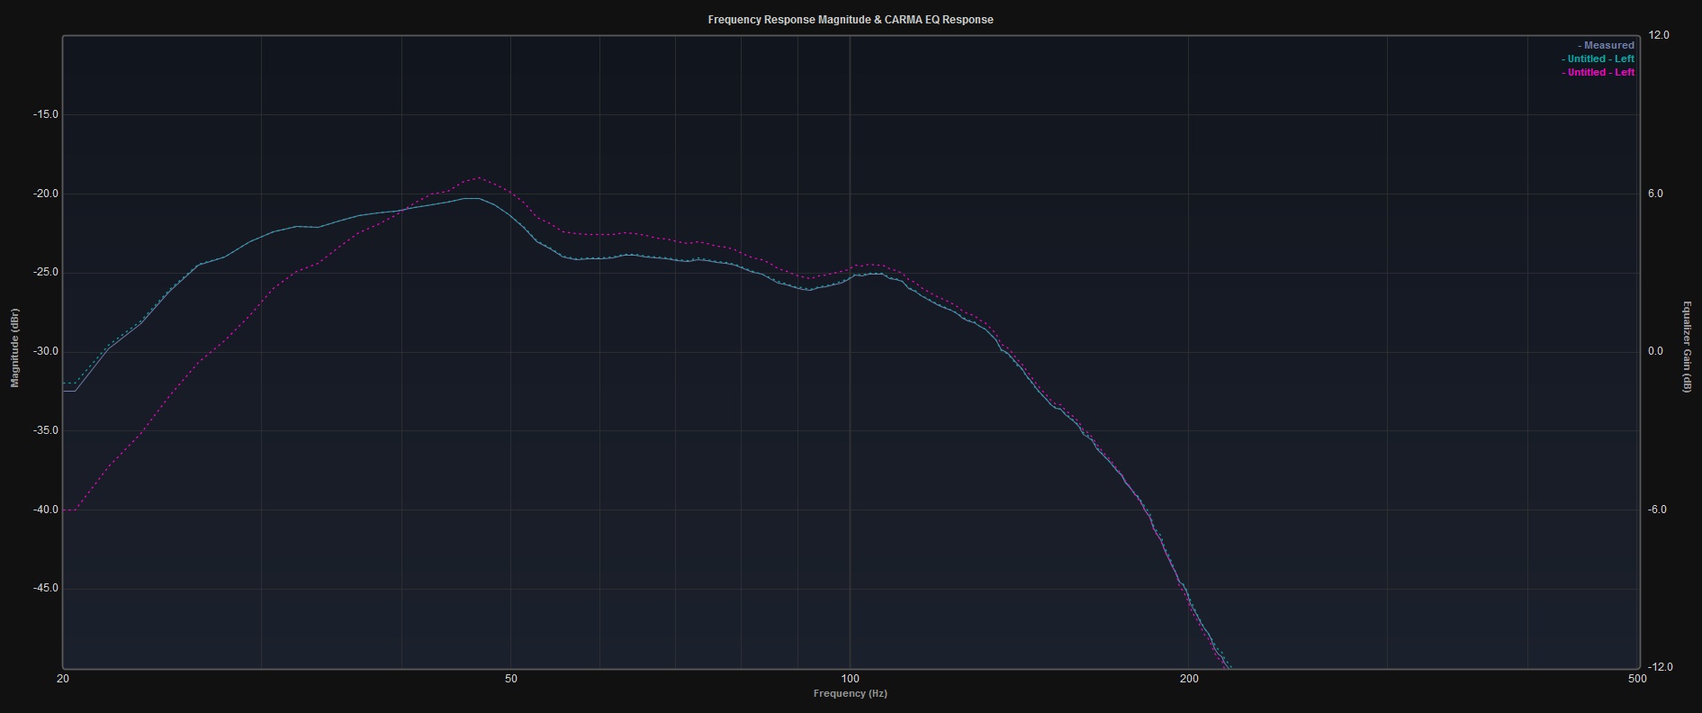Toggle the magenta Untitled - Left legend entry

1599,72
